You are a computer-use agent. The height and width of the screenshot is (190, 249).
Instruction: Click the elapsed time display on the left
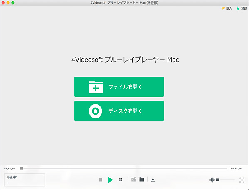[x=10, y=168]
